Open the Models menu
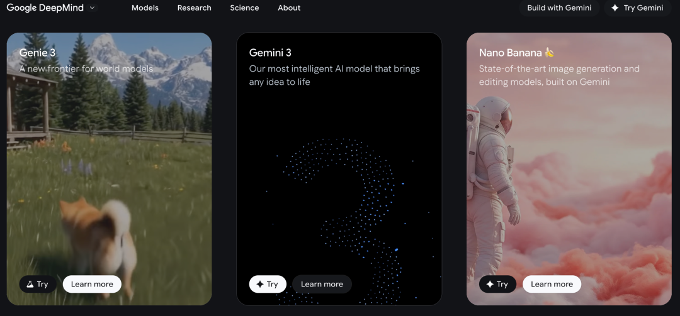Image resolution: width=680 pixels, height=316 pixels. tap(145, 8)
